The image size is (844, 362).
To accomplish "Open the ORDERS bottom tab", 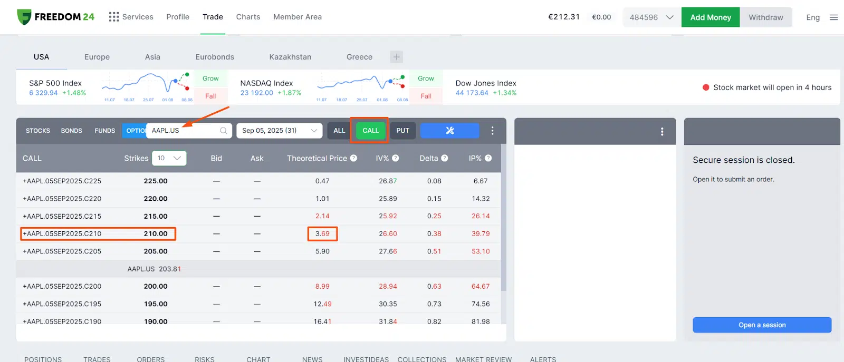I will pyautogui.click(x=151, y=359).
